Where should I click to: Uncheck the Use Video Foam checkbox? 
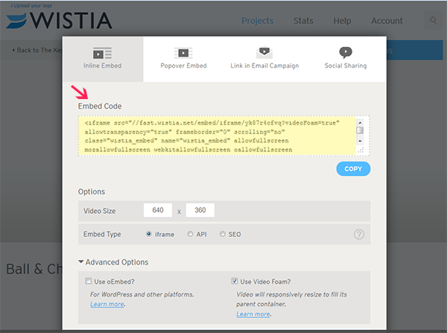click(235, 281)
